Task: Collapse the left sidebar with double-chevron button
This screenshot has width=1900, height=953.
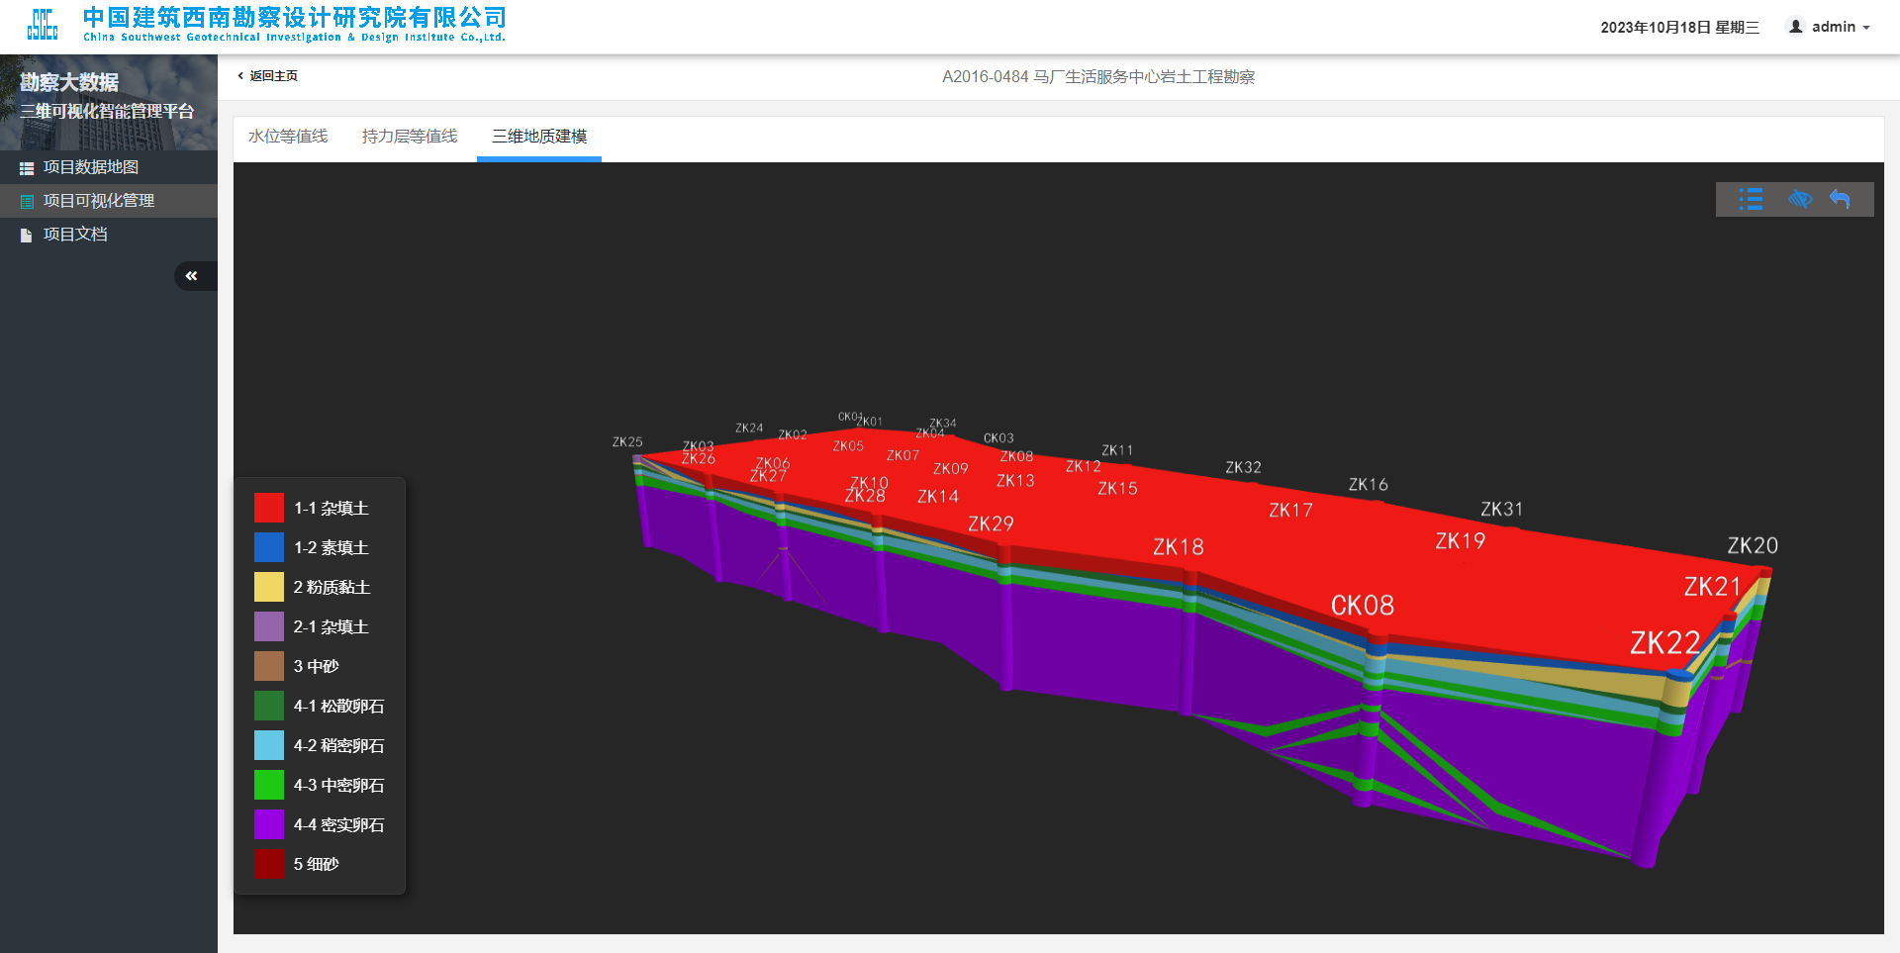Action: coord(192,276)
